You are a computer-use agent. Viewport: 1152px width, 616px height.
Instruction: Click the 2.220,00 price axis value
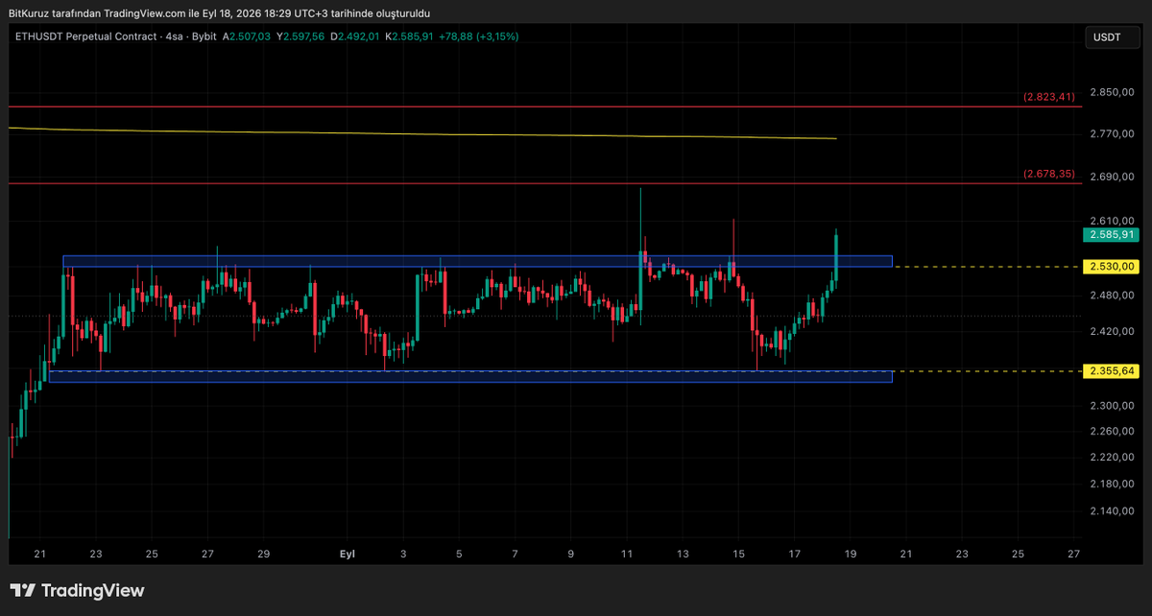(x=1112, y=457)
